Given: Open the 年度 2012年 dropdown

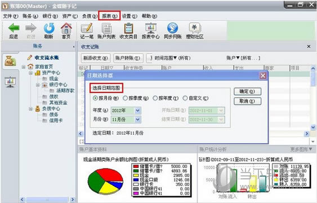Looking at the screenshot, I should point(137,111).
